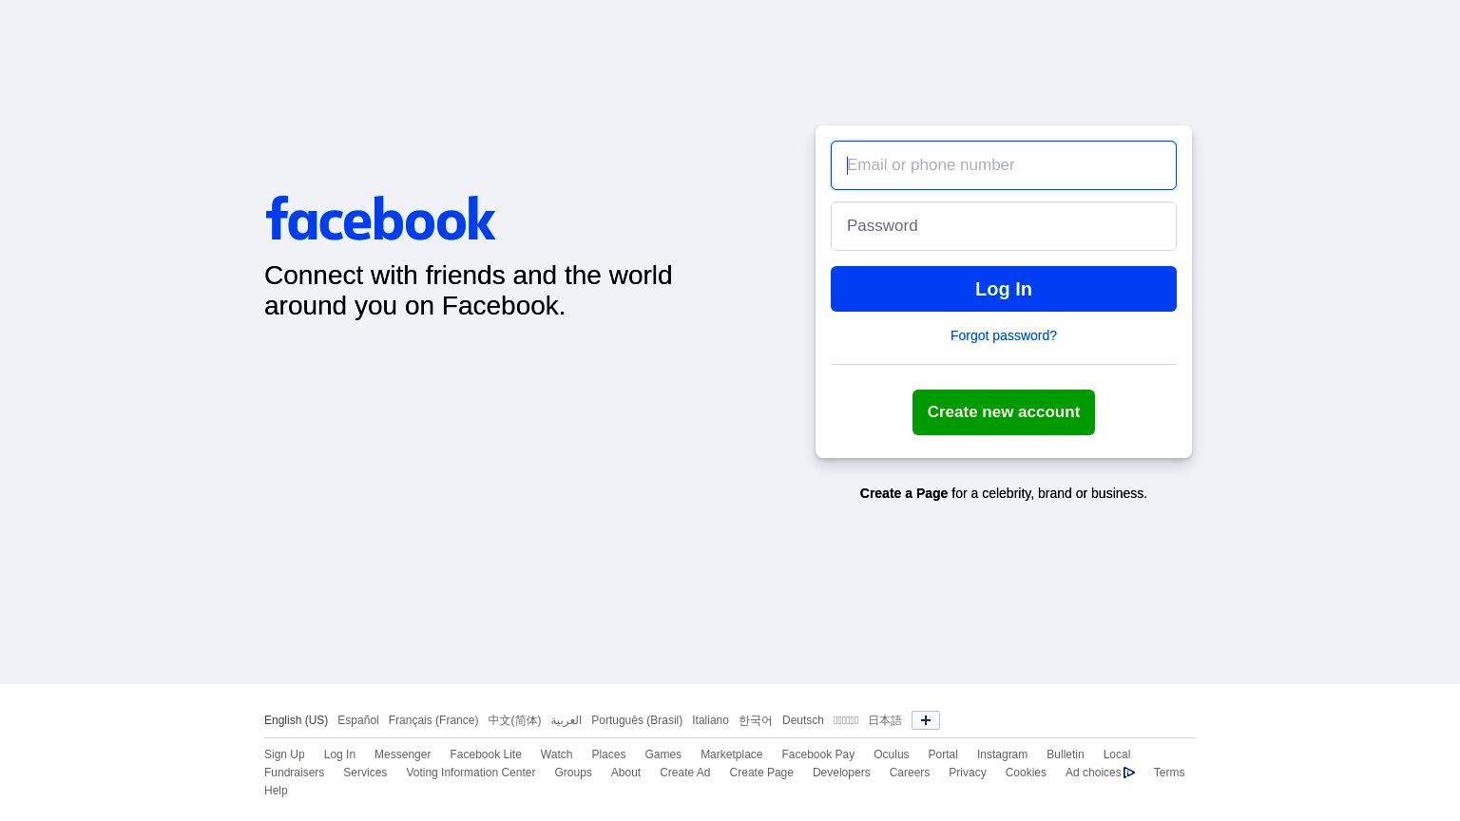Screen dimensions: 1460x821
Task: Switch language to Español
Action: click(358, 720)
